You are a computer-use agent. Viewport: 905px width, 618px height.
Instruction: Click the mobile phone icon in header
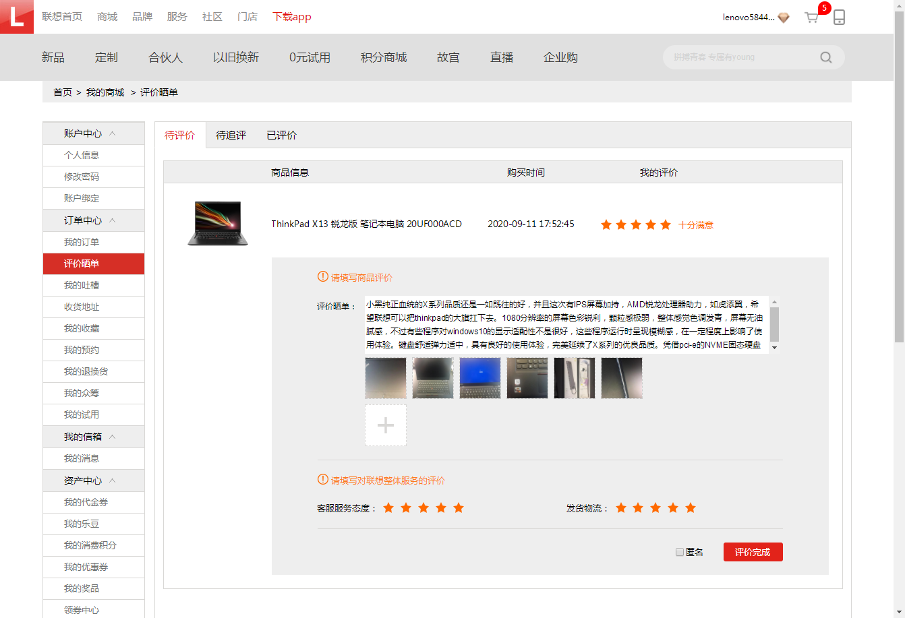(839, 17)
